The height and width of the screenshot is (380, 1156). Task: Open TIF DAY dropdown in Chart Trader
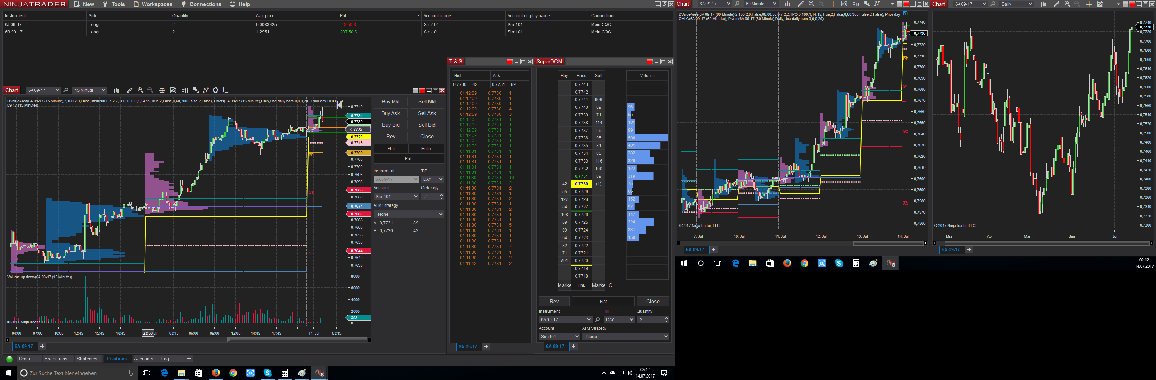point(433,179)
